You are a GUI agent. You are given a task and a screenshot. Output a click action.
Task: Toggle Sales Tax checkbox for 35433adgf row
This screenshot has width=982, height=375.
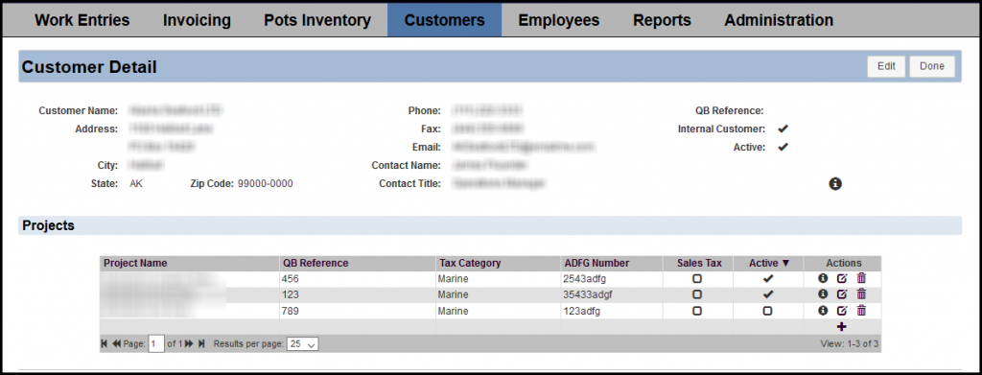pos(697,294)
